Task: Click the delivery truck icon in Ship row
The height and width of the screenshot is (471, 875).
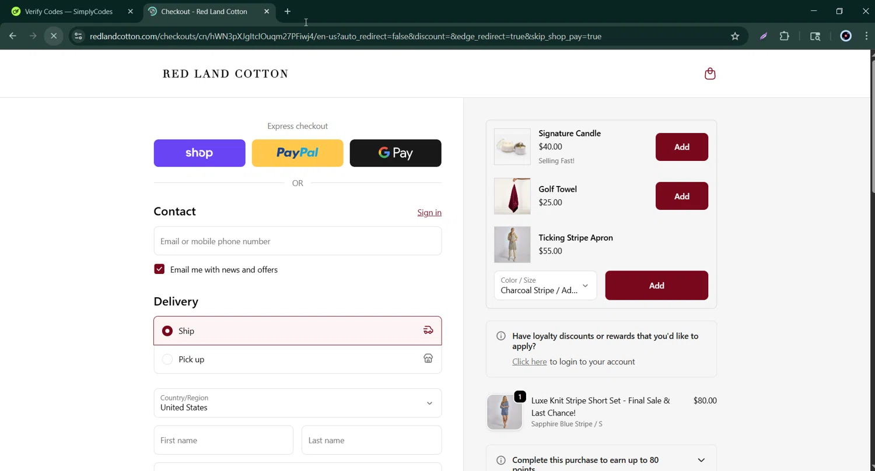Action: pos(428,331)
